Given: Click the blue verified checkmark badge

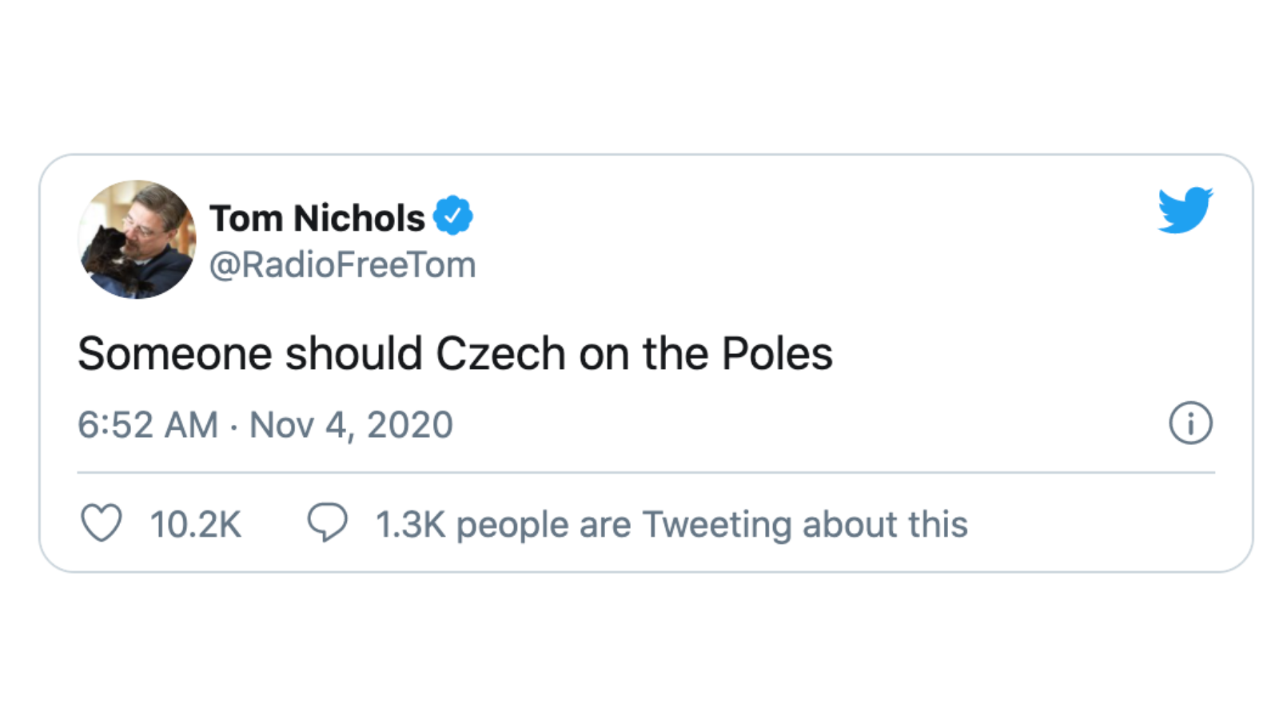Looking at the screenshot, I should tap(453, 216).
